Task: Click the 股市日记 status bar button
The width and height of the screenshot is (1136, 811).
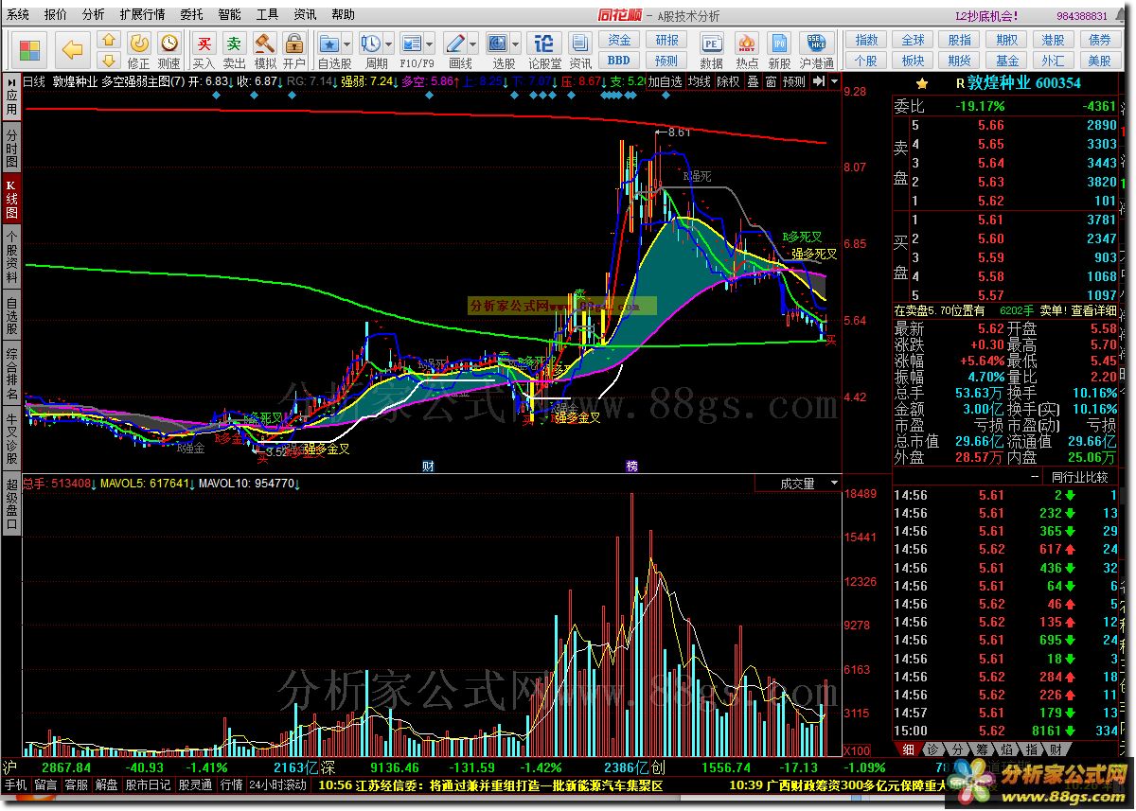Action: point(149,785)
